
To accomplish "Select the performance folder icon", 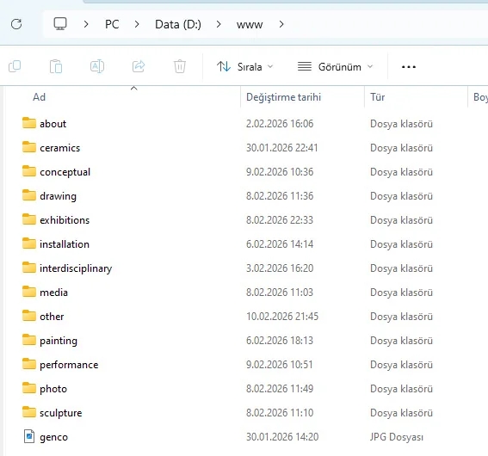I will pyautogui.click(x=29, y=364).
